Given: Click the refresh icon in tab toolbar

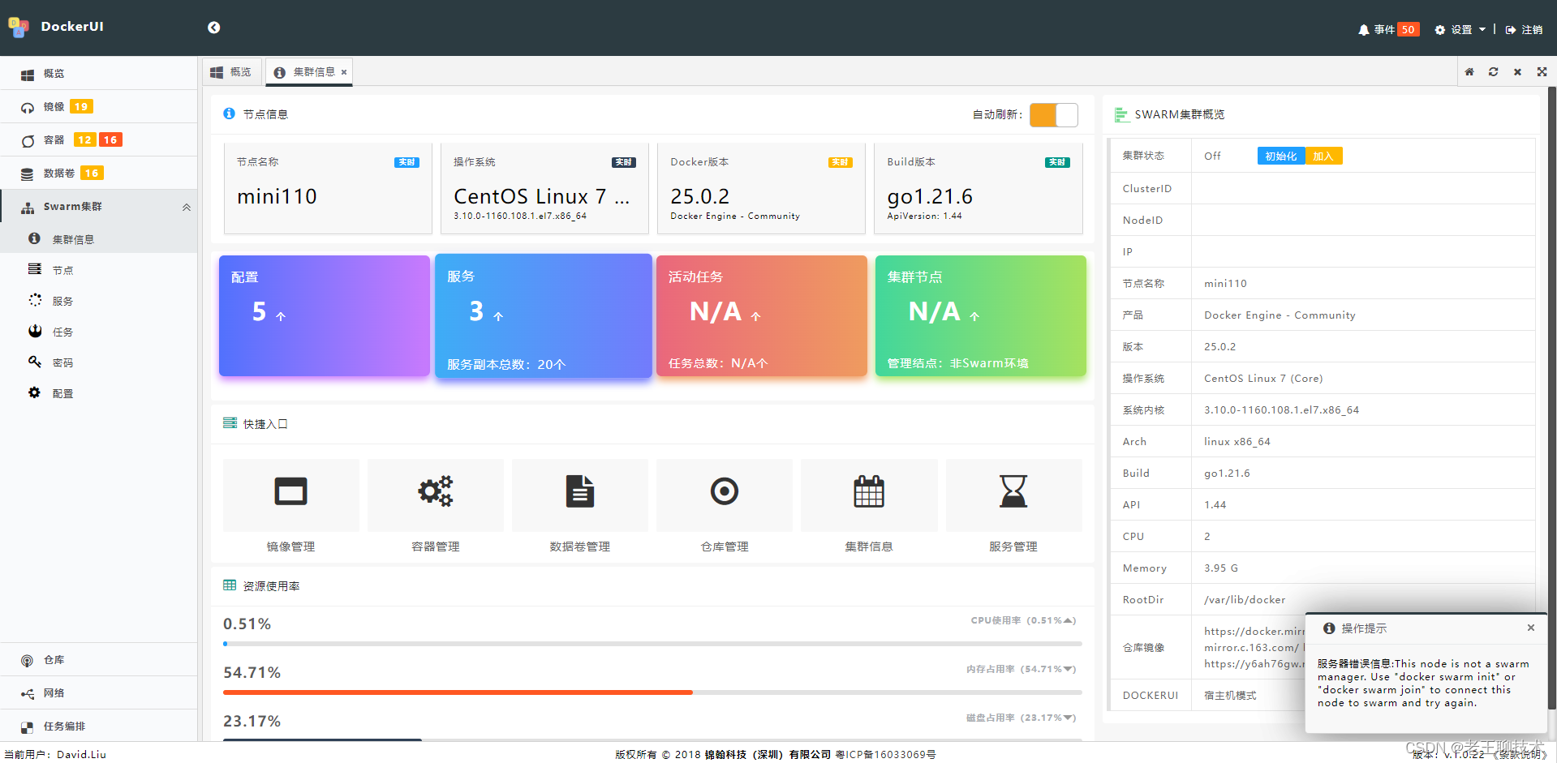Looking at the screenshot, I should coord(1493,72).
